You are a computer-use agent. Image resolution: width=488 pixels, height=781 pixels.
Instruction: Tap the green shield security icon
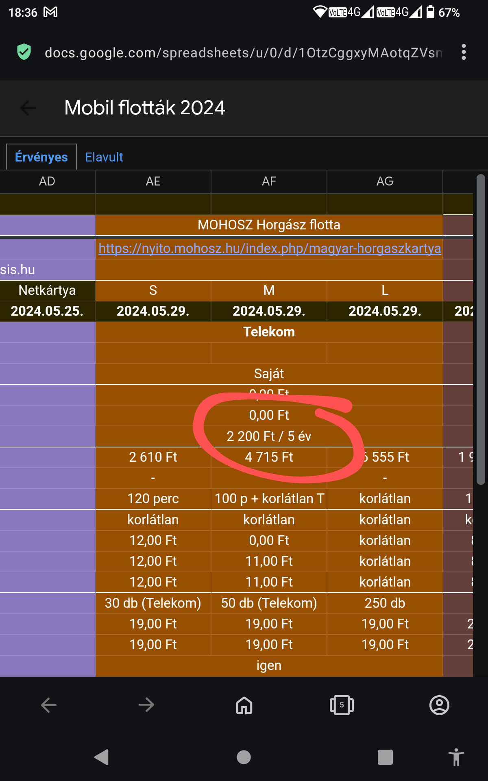(x=24, y=52)
